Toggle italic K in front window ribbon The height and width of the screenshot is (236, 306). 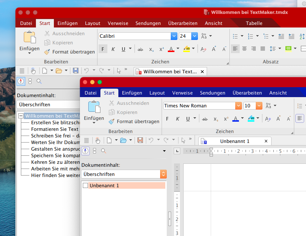(x=177, y=119)
